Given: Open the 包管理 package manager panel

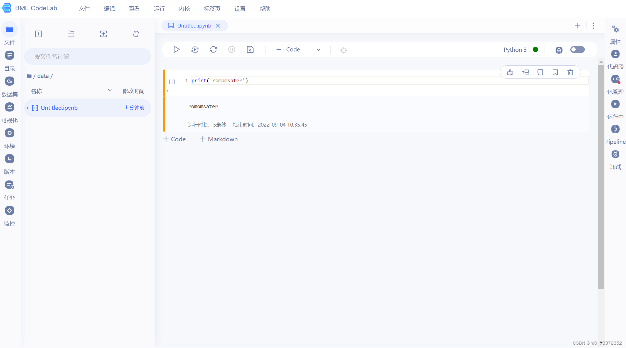Looking at the screenshot, I should point(615,80).
